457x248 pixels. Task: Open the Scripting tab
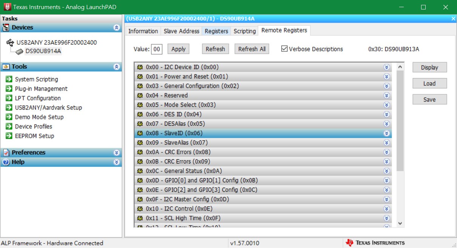[x=245, y=31]
